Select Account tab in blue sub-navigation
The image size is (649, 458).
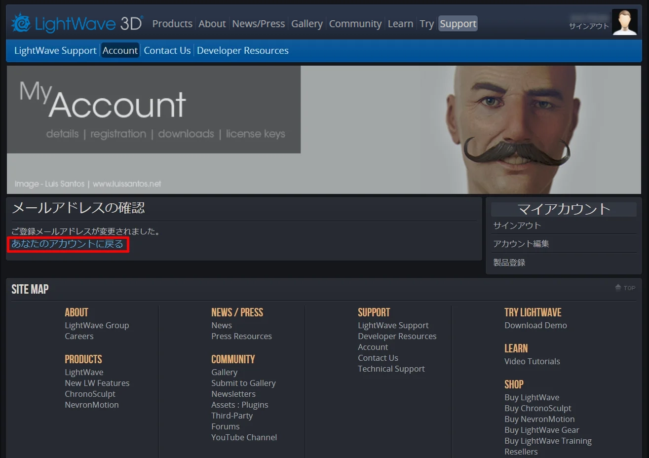coord(120,50)
